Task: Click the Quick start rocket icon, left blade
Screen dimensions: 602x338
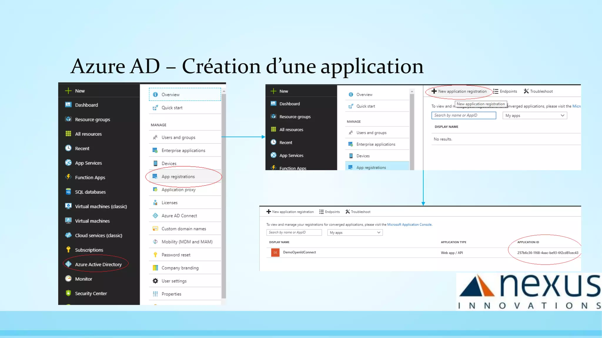Action: (x=155, y=108)
